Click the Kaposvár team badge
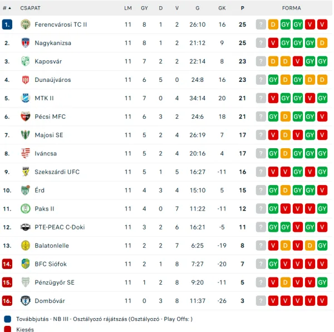Image resolution: width=334 pixels, height=332 pixels. tap(25, 61)
